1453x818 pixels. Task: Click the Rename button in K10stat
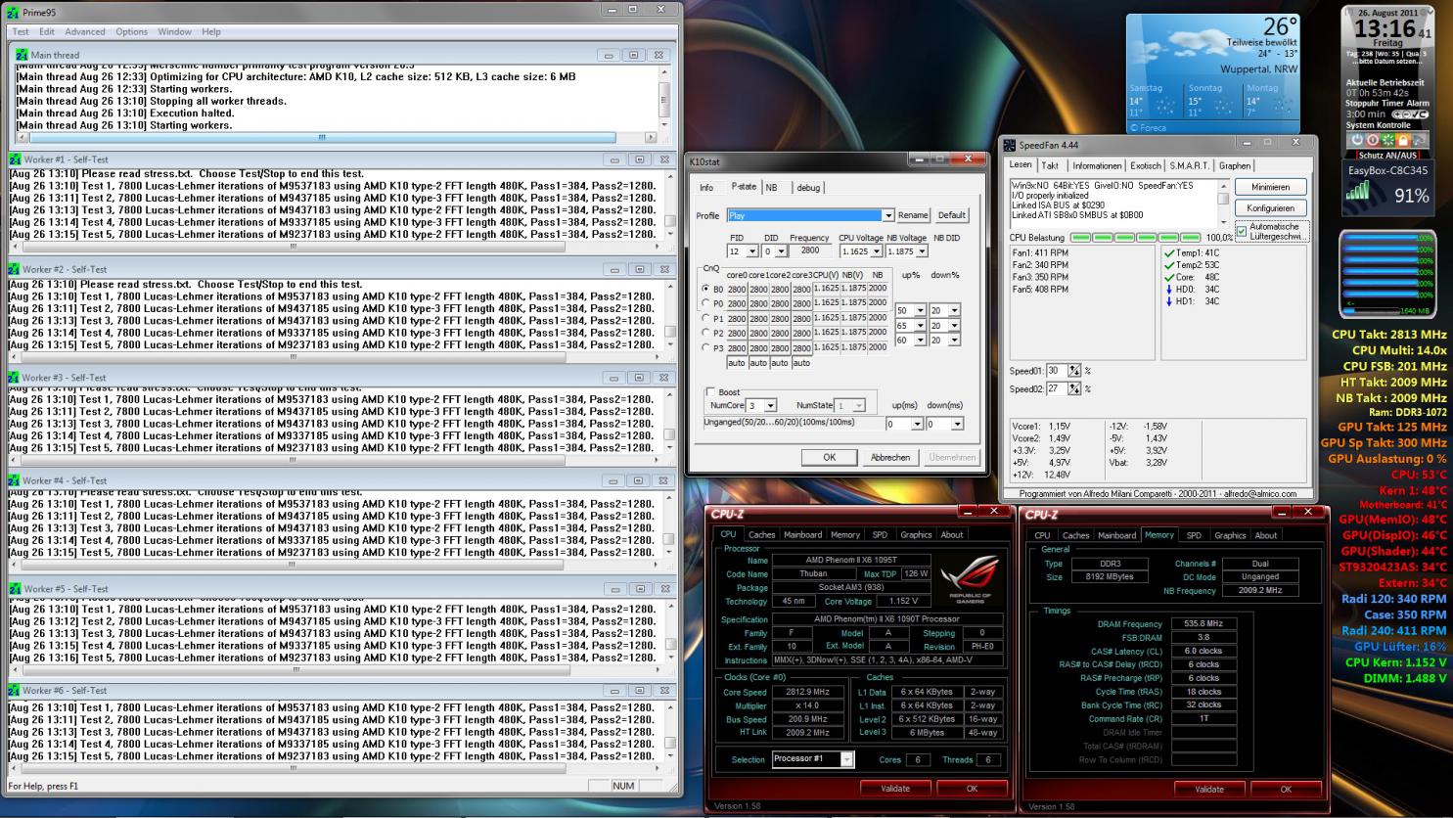[913, 215]
